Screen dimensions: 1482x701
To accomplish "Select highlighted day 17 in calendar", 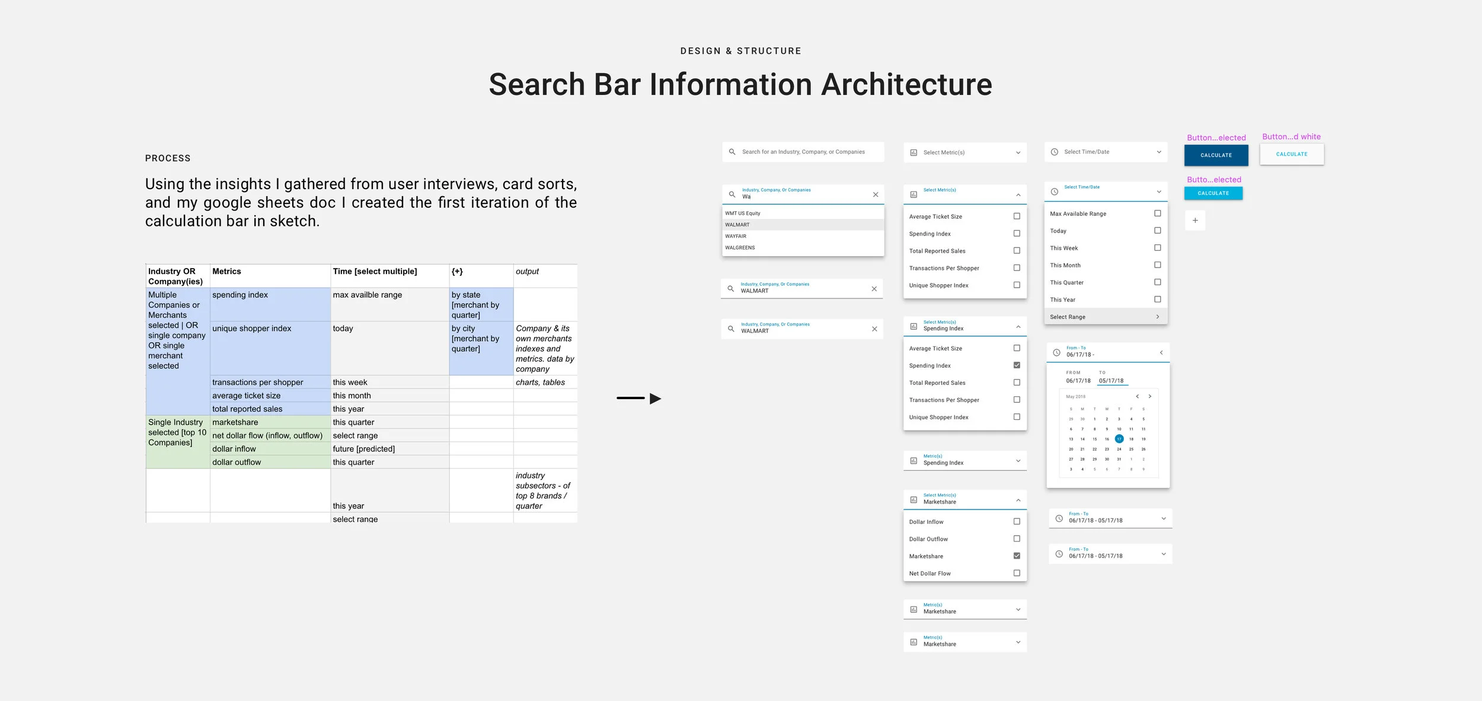I will coord(1119,439).
